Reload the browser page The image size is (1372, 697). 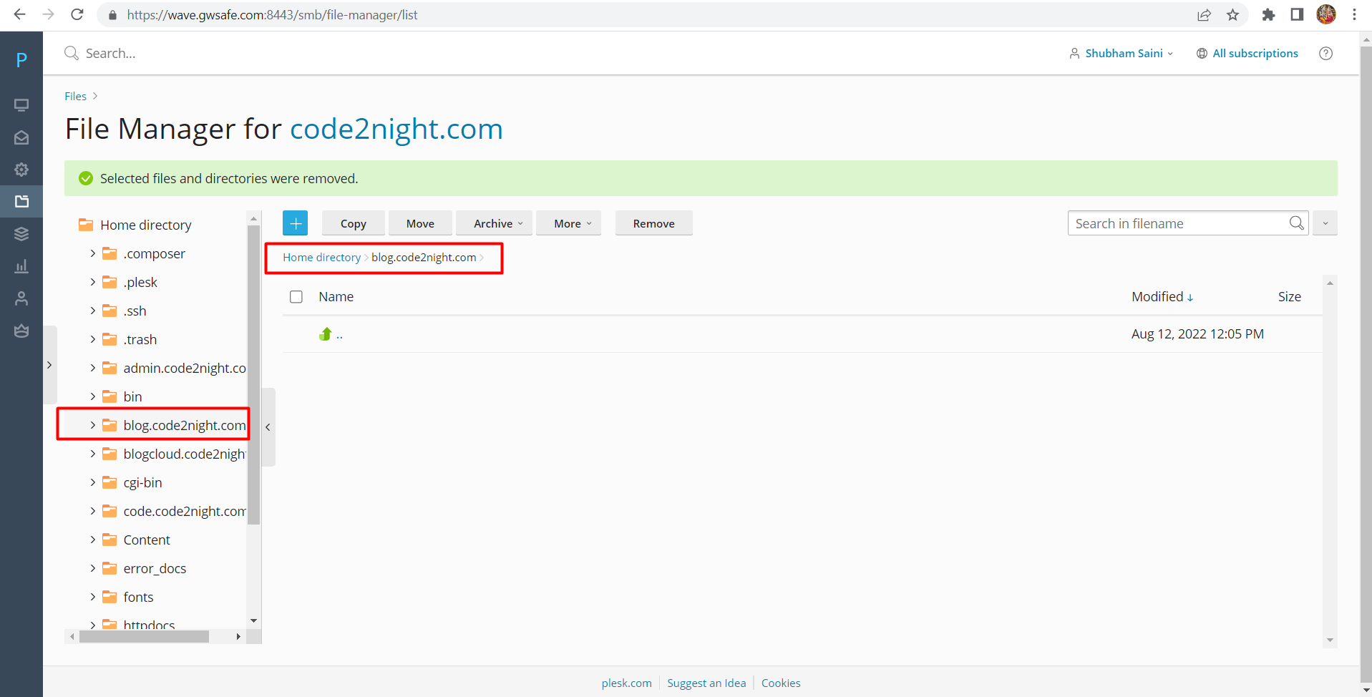tap(77, 14)
